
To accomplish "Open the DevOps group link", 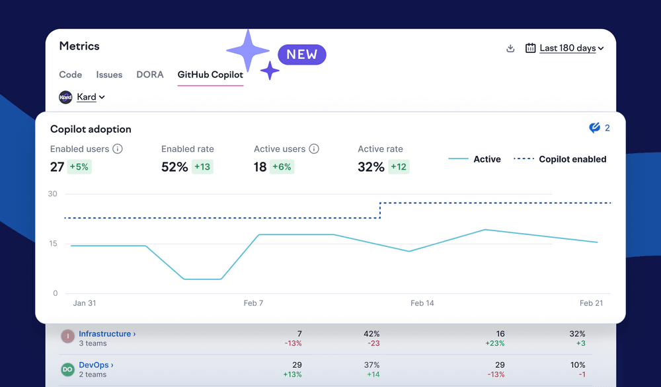I will coord(96,365).
